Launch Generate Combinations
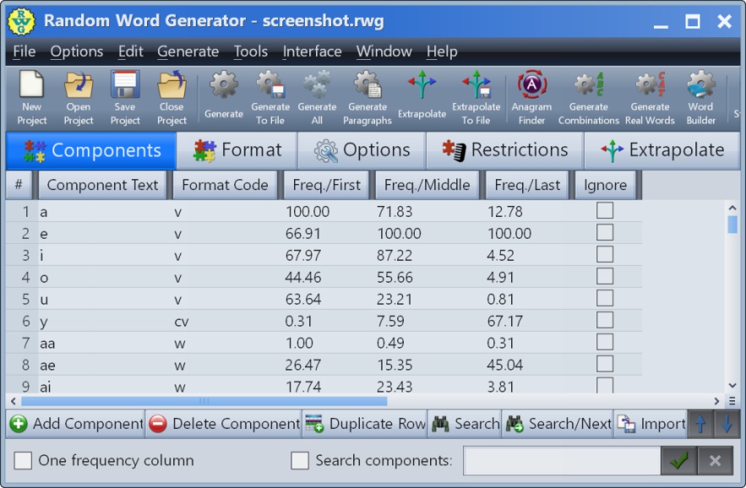The height and width of the screenshot is (488, 746). (589, 97)
